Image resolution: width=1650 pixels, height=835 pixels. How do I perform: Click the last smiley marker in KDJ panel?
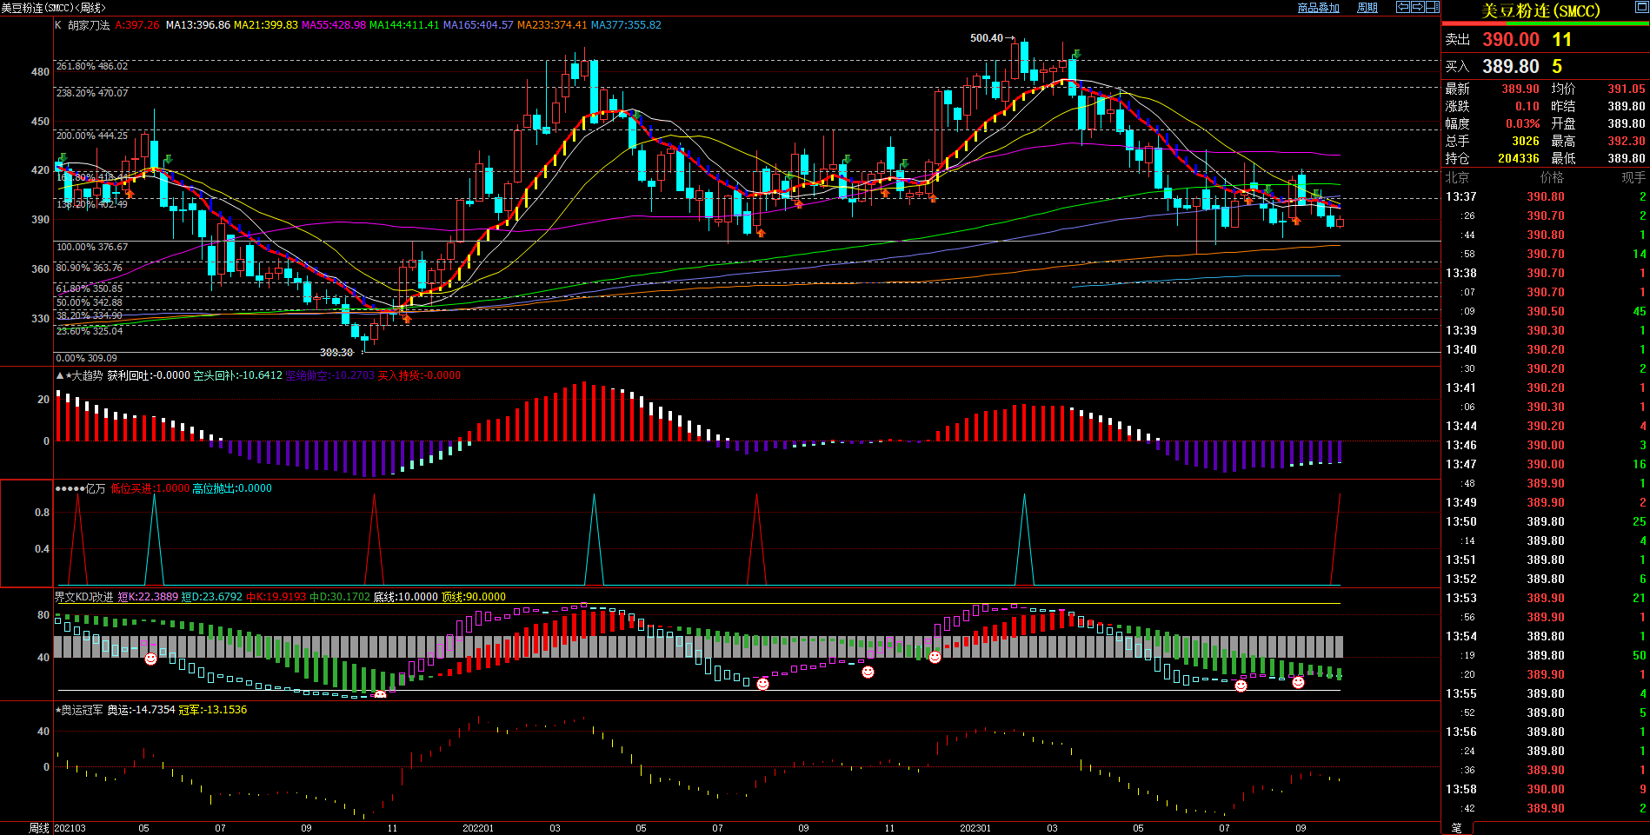(1298, 683)
